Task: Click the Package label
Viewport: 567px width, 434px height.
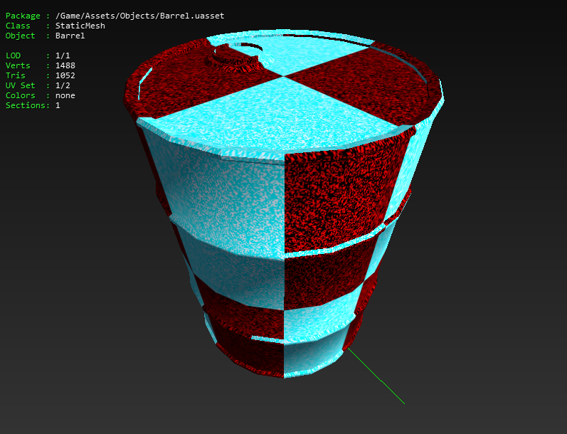Action: coord(23,16)
